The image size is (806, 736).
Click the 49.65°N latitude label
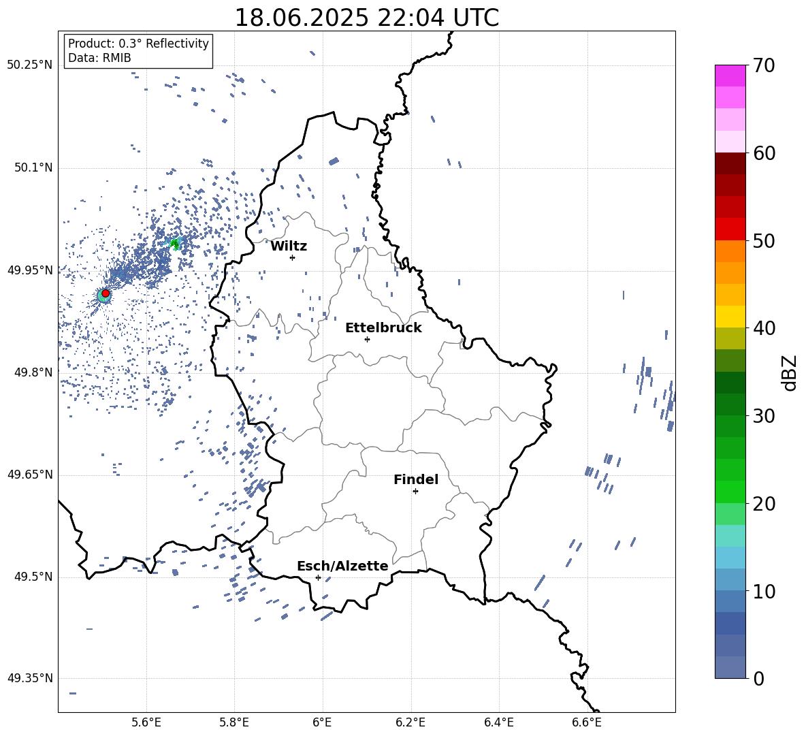30,475
